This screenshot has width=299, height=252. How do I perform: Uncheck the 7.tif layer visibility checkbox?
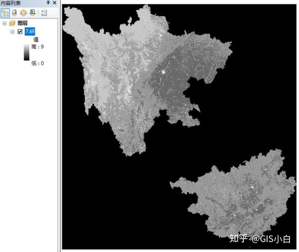point(20,31)
